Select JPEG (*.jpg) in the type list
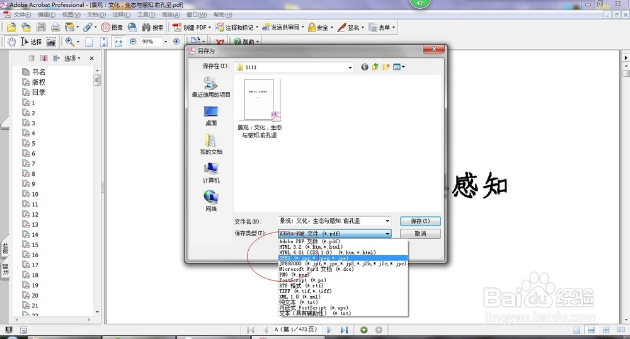The image size is (630, 339). pos(343,258)
